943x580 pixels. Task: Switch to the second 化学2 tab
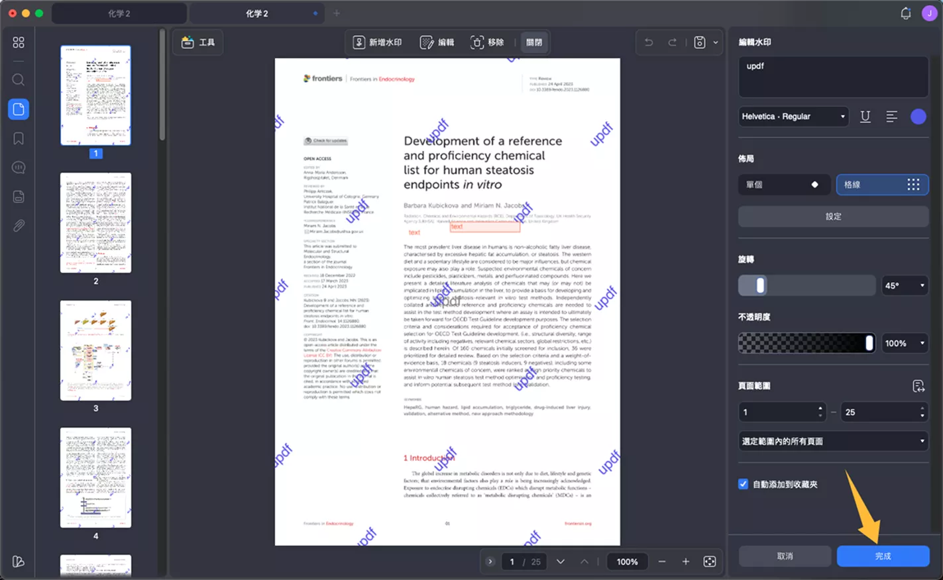tap(257, 13)
